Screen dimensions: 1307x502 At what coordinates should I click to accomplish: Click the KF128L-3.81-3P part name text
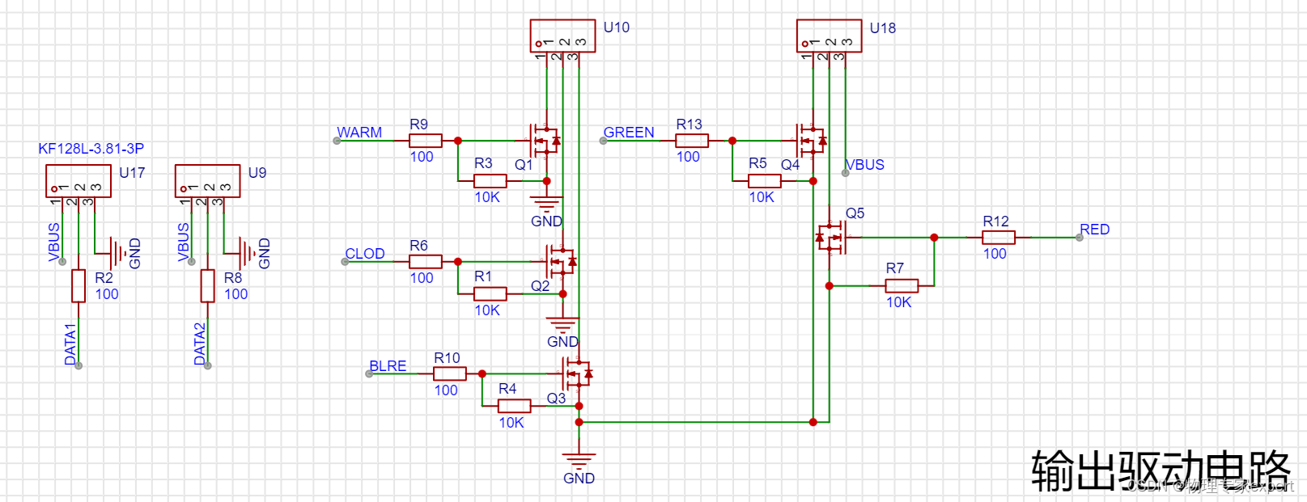[x=91, y=149]
